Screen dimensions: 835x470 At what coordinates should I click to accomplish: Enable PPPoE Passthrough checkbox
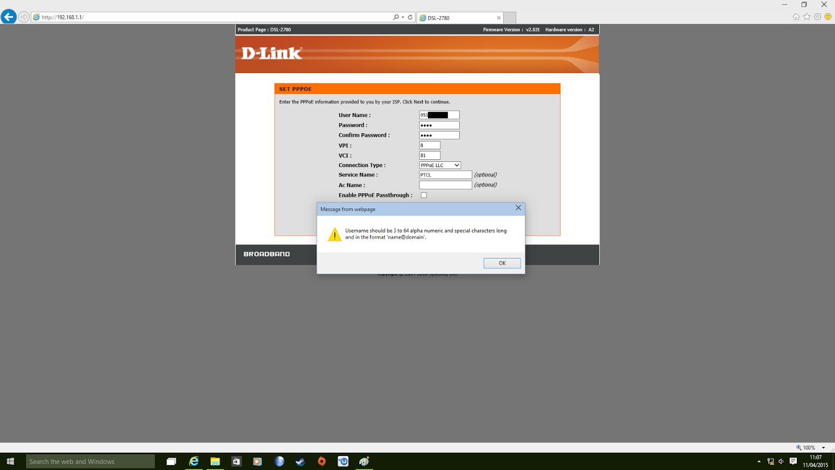click(423, 195)
